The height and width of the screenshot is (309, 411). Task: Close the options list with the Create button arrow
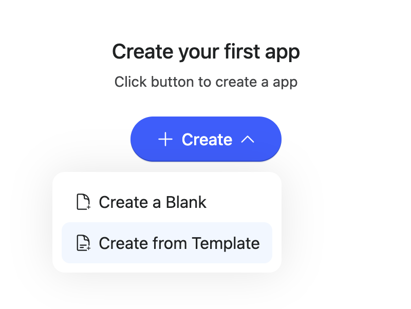point(248,140)
